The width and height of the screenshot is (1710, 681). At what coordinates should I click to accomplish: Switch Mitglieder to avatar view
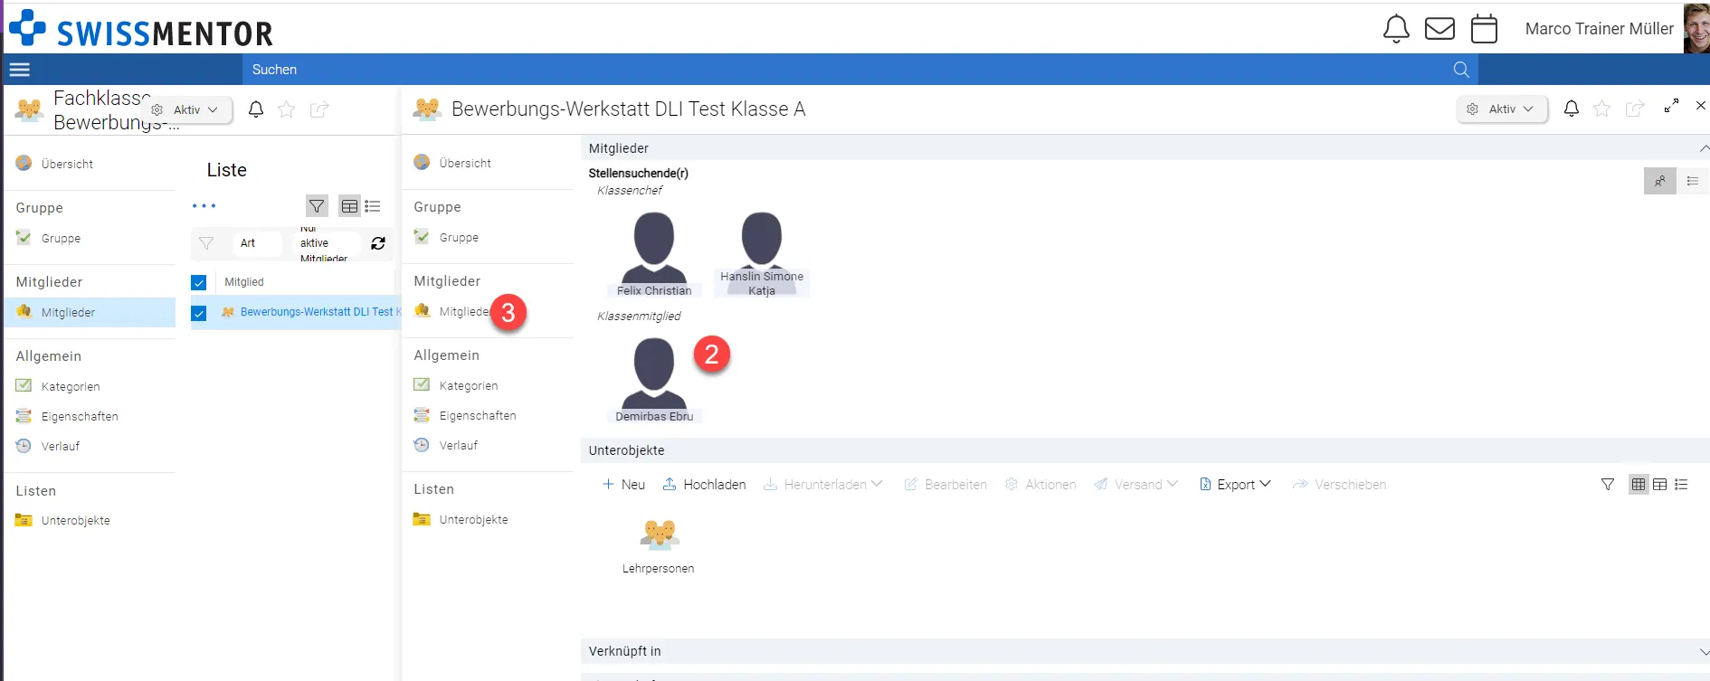pos(1660,181)
